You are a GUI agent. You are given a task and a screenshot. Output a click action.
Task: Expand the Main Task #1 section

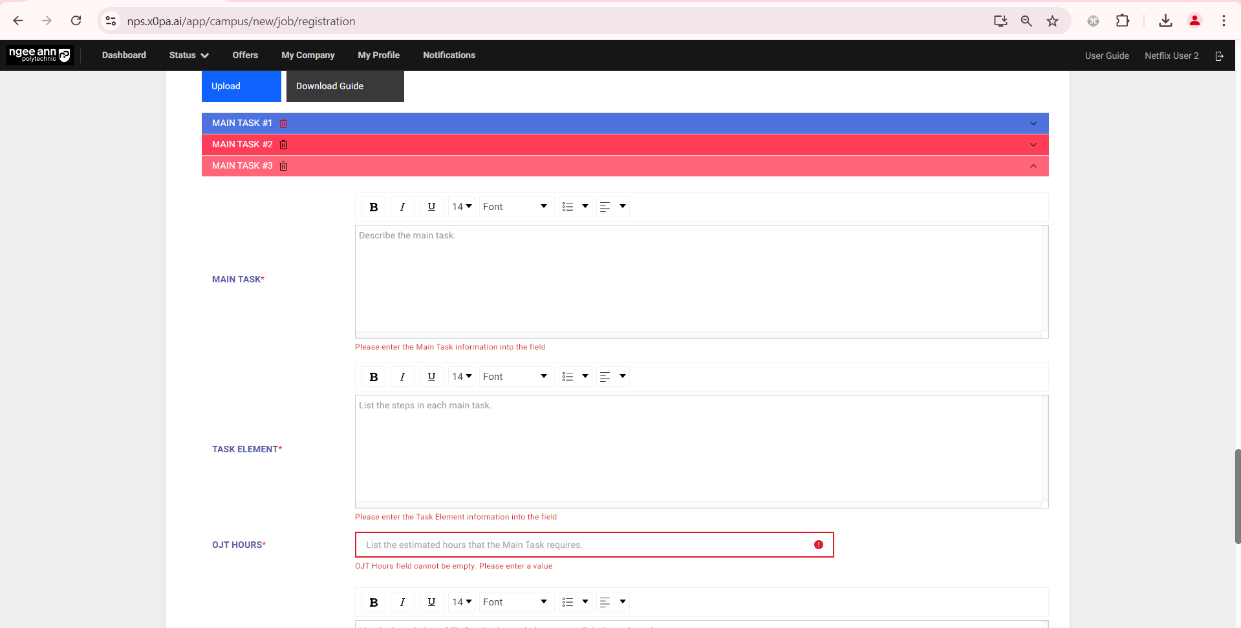[1033, 123]
